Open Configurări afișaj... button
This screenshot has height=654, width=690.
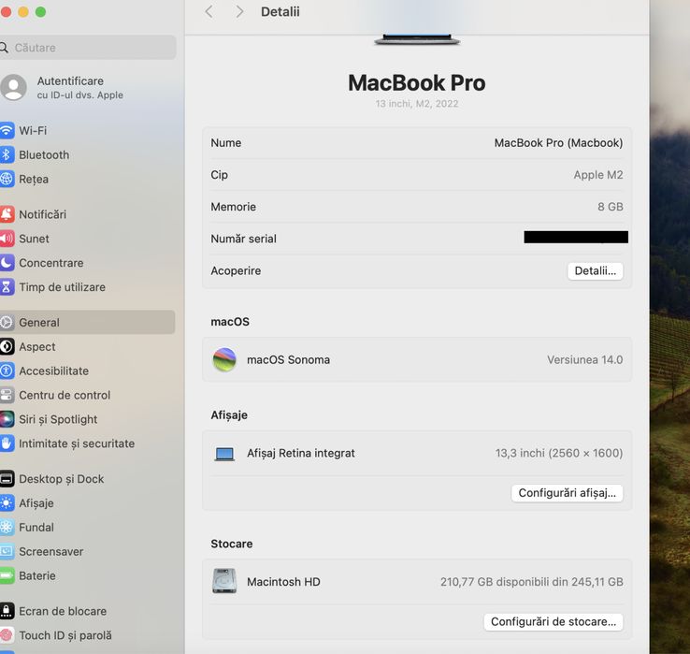point(567,493)
